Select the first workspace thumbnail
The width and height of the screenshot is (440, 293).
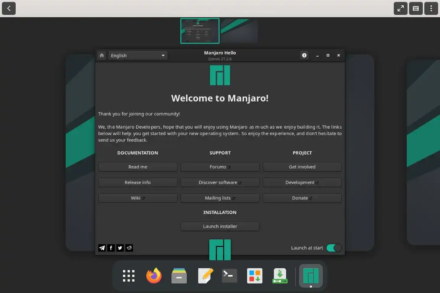point(200,31)
